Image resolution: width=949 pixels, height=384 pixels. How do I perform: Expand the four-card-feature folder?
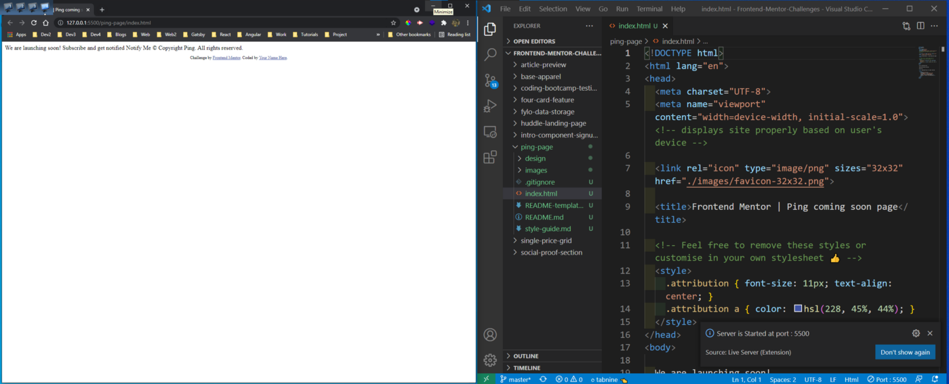pyautogui.click(x=552, y=100)
